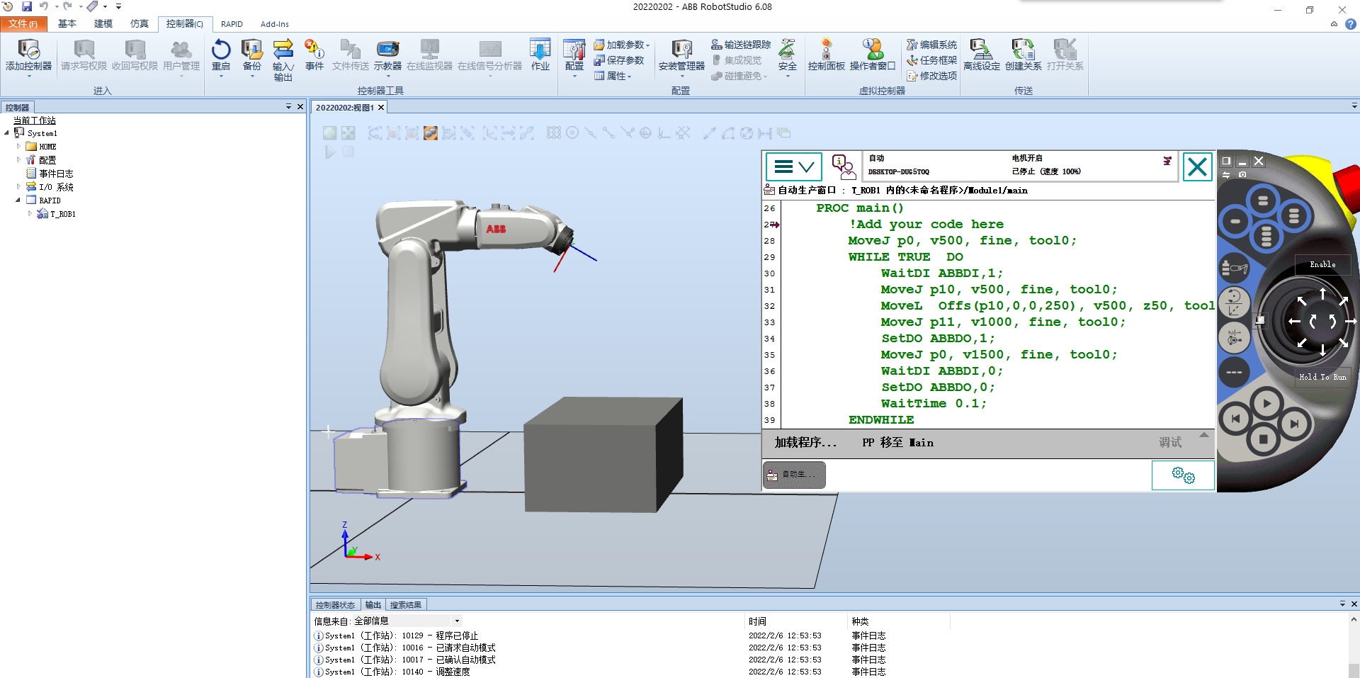Viewport: 1360px width, 678px height.
Task: Expand the I/O 系统 tree node
Action: click(x=18, y=186)
